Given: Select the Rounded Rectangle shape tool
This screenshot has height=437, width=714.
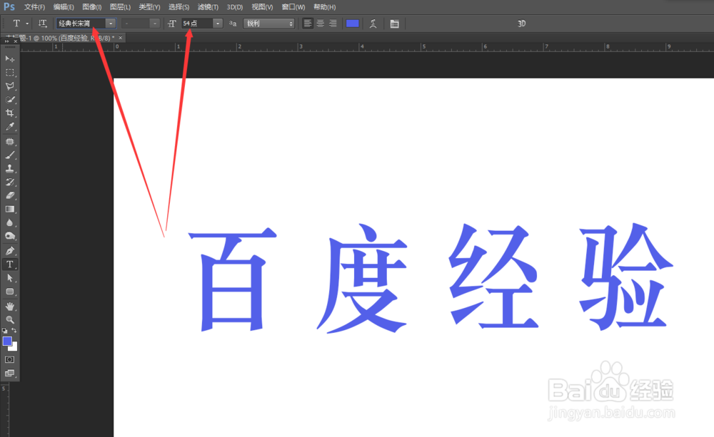Looking at the screenshot, I should tap(9, 292).
